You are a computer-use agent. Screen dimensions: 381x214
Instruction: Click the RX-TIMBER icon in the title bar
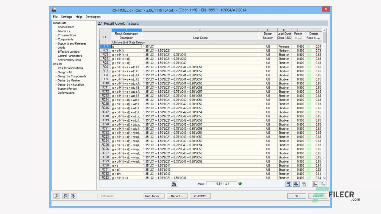[54, 10]
